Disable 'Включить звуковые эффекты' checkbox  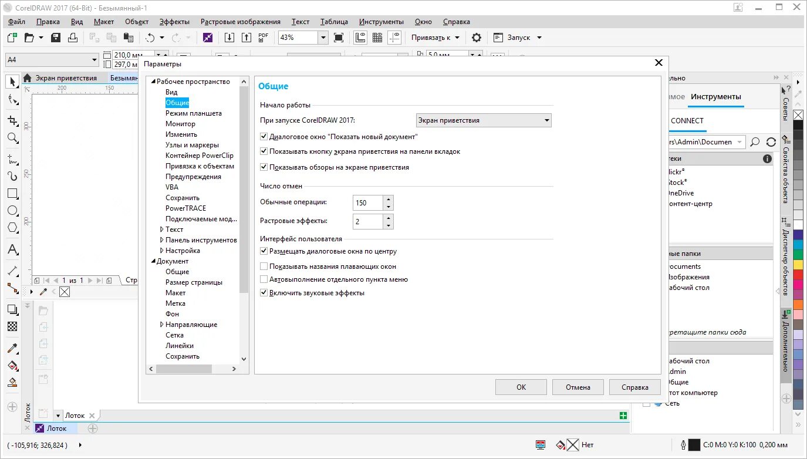point(264,293)
